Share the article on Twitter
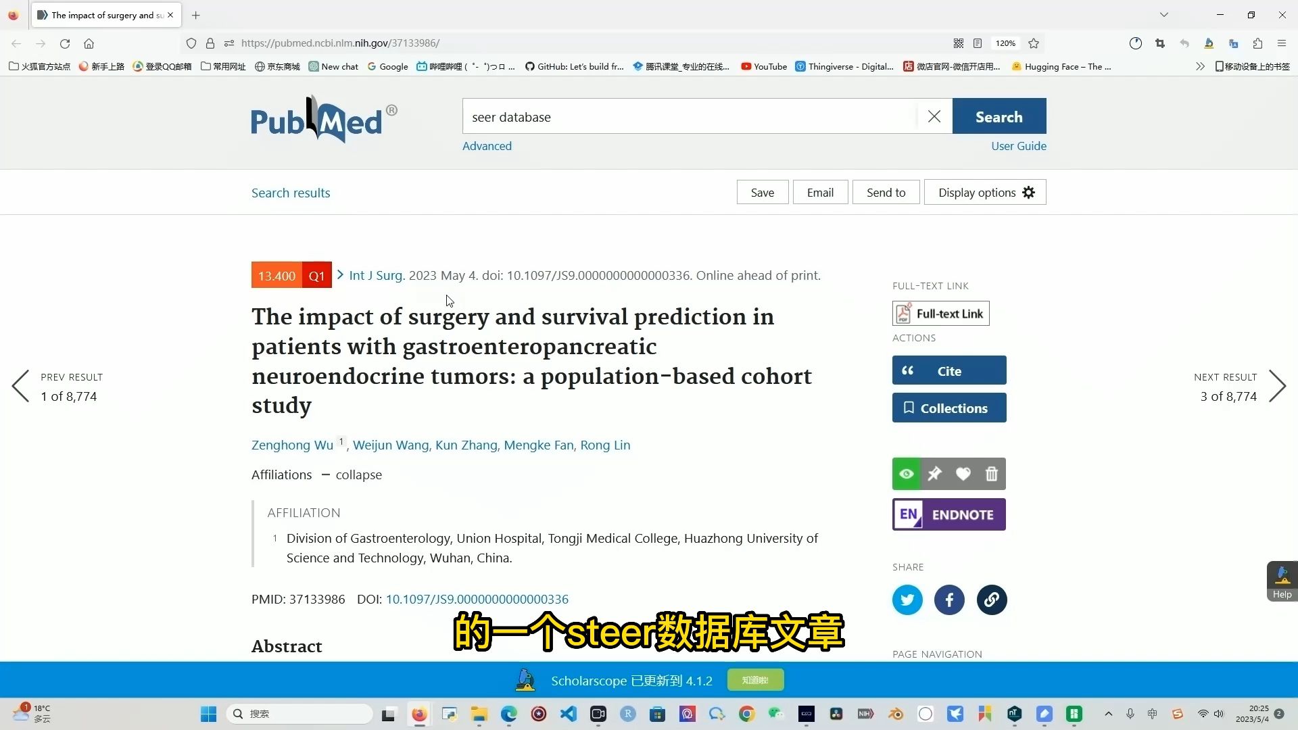Image resolution: width=1298 pixels, height=730 pixels. 907,600
